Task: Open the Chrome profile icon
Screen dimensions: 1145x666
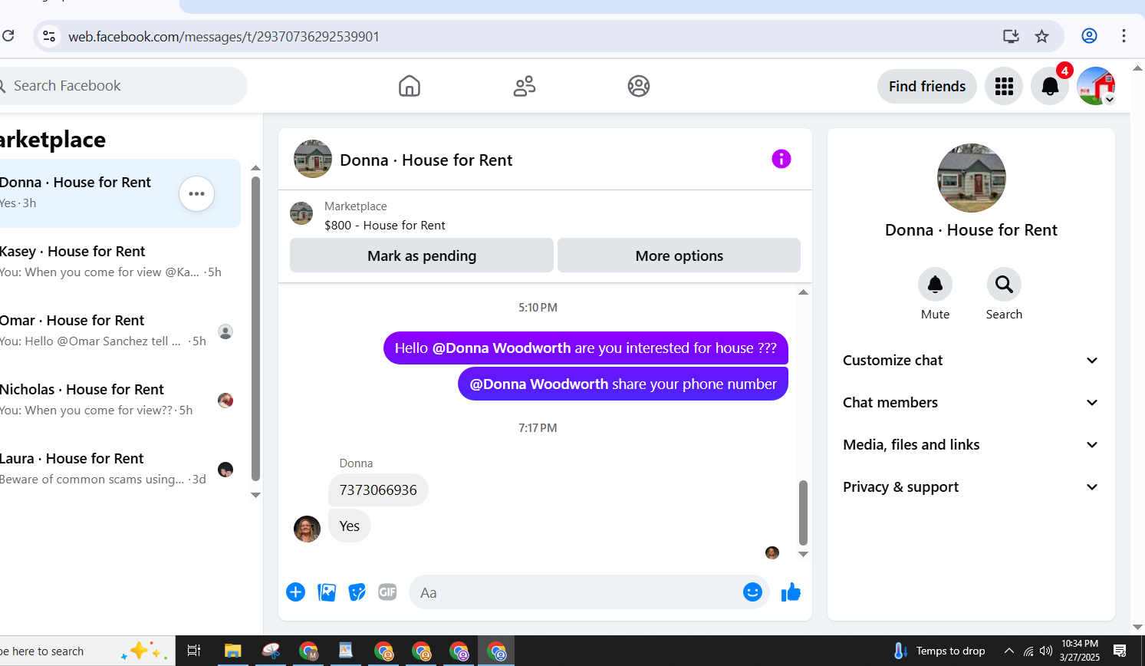Action: [1089, 36]
